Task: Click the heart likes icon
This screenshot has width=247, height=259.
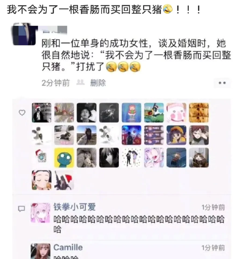Action: coord(22,113)
